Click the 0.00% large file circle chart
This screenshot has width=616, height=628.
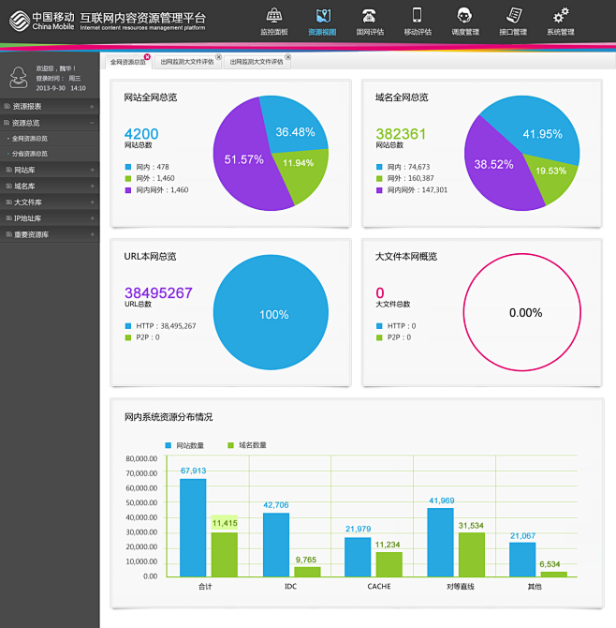point(522,312)
